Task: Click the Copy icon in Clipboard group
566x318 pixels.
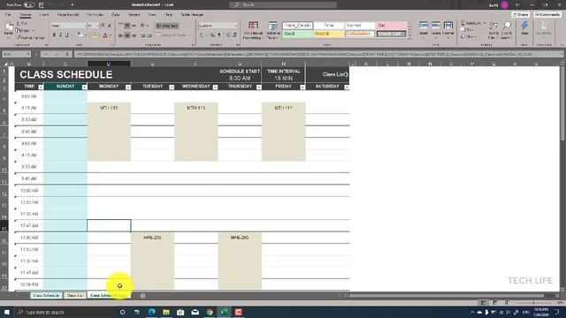Action: pos(18,30)
